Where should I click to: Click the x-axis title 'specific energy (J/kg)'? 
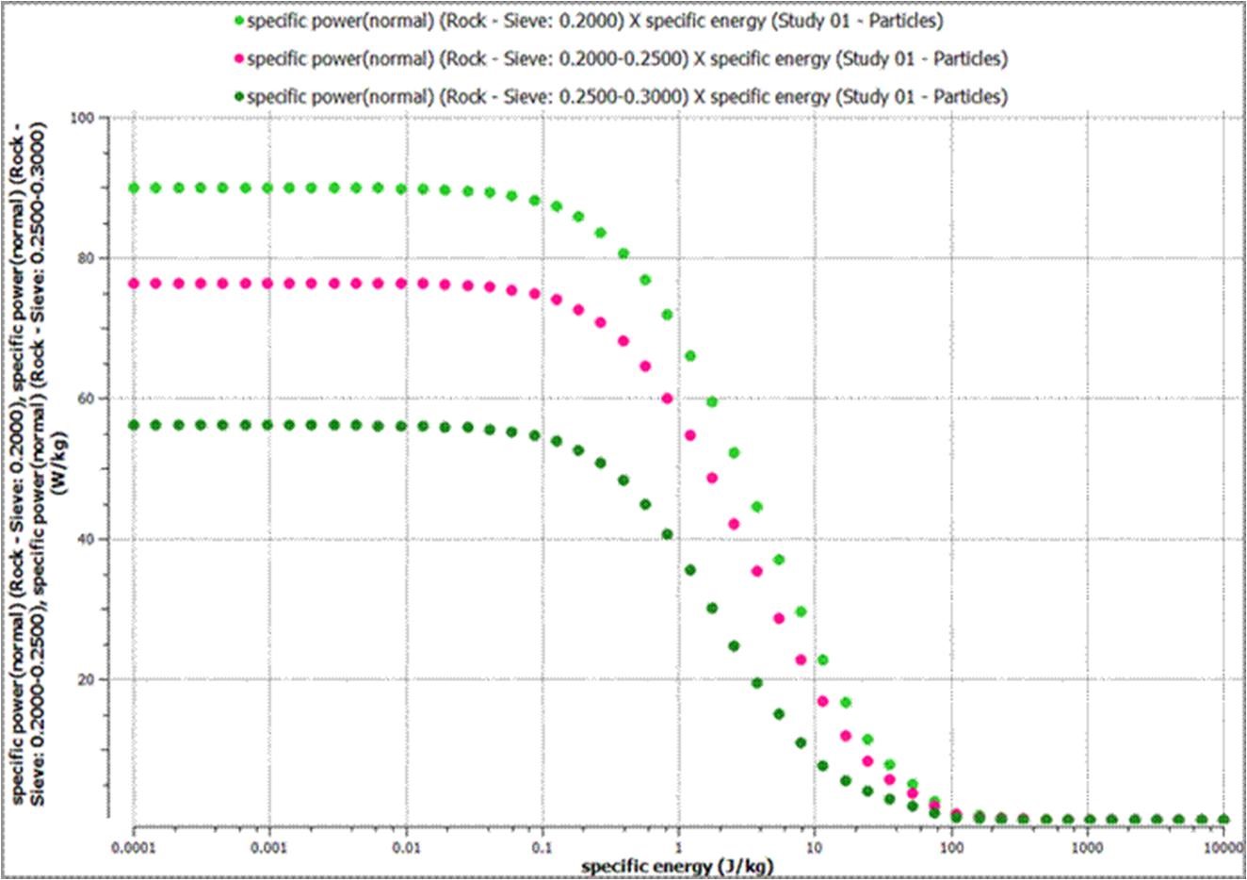(677, 866)
